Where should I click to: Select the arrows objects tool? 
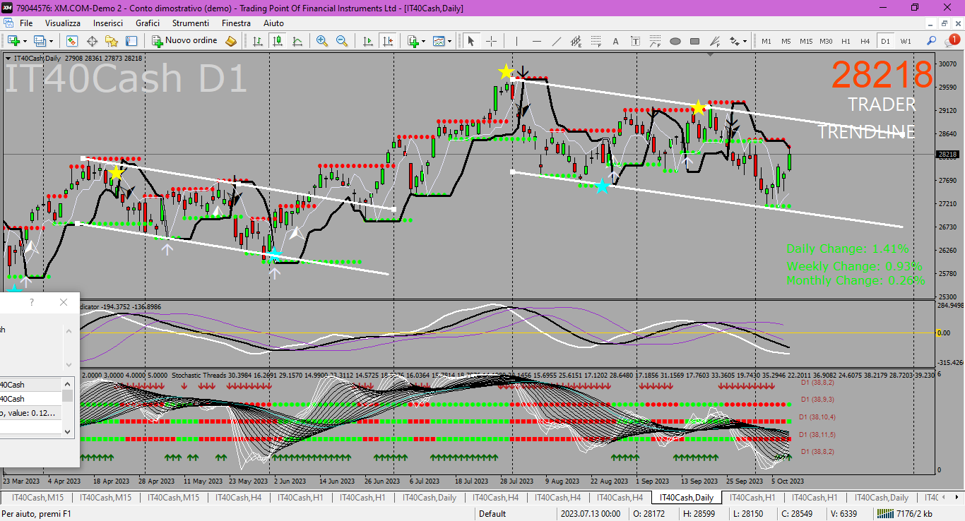click(735, 41)
